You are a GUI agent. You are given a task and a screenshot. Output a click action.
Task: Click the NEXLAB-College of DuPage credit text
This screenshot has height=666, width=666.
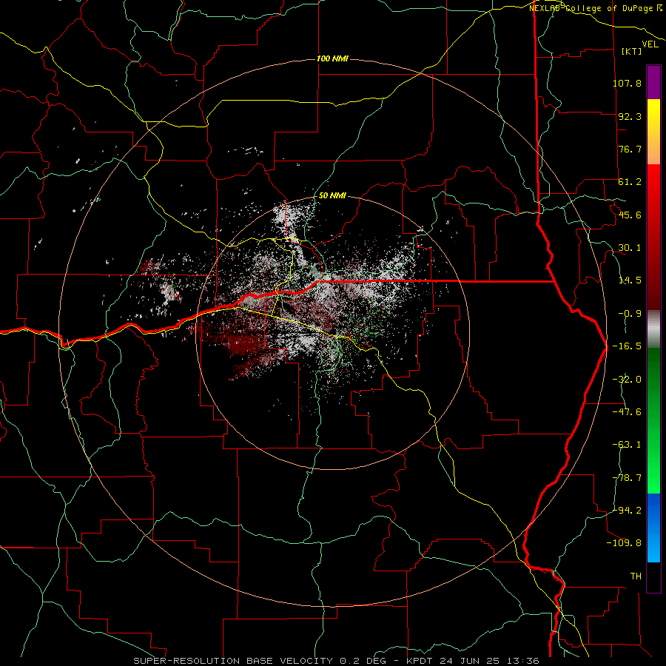[595, 8]
